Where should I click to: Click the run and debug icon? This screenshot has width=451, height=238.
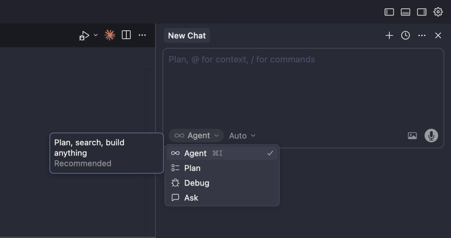click(84, 36)
